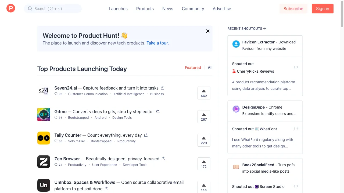
Task: Upvote Zen Browser with 172 votes
Action: coord(204,164)
